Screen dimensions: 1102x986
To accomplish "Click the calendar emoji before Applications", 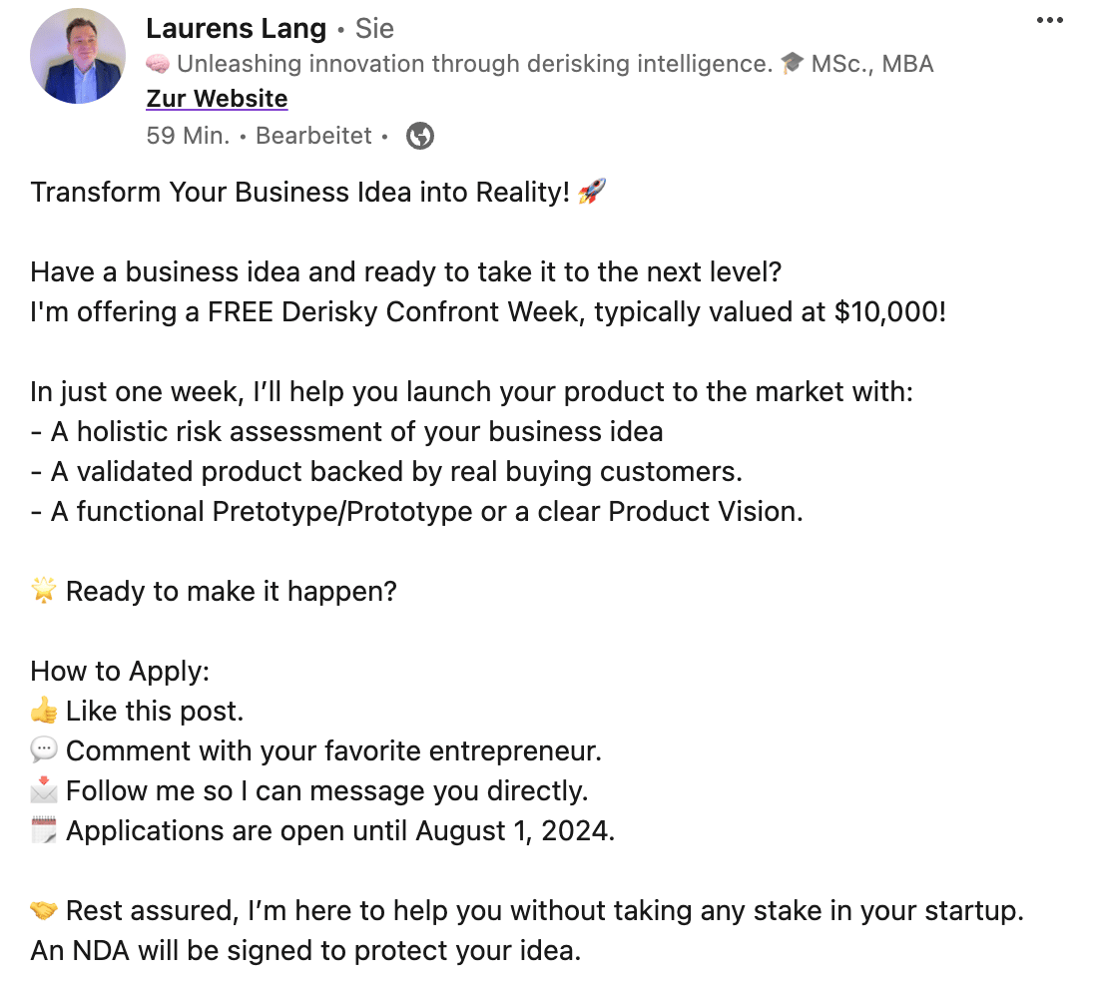I will [x=44, y=831].
